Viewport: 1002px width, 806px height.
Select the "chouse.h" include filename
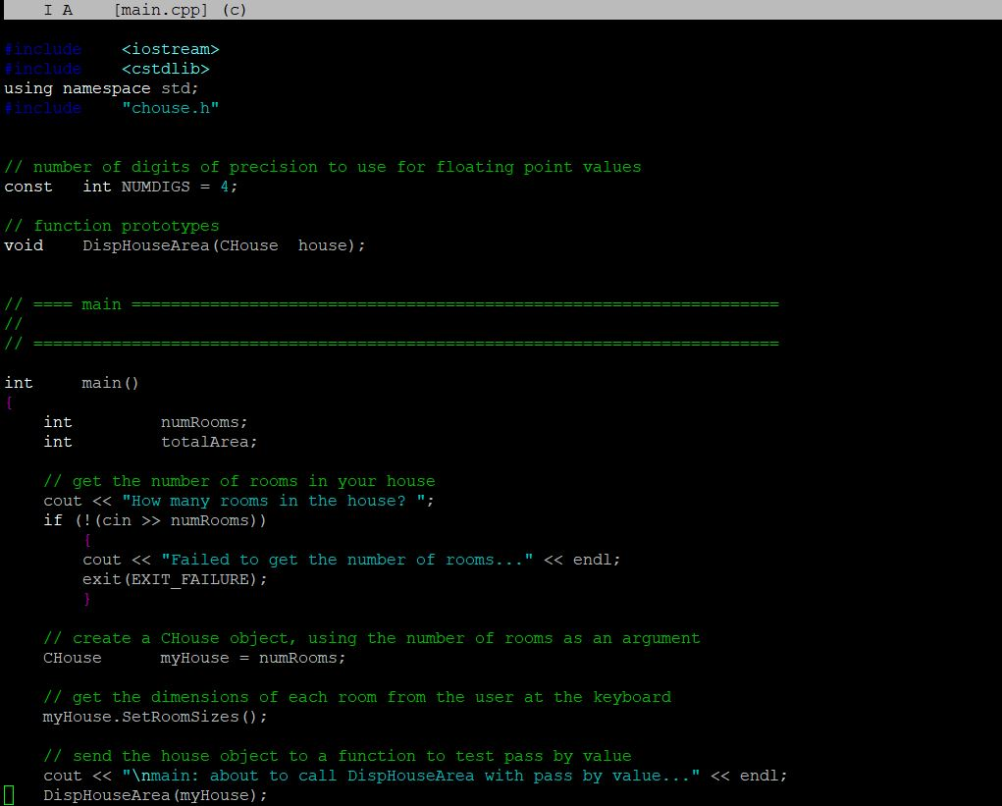171,108
